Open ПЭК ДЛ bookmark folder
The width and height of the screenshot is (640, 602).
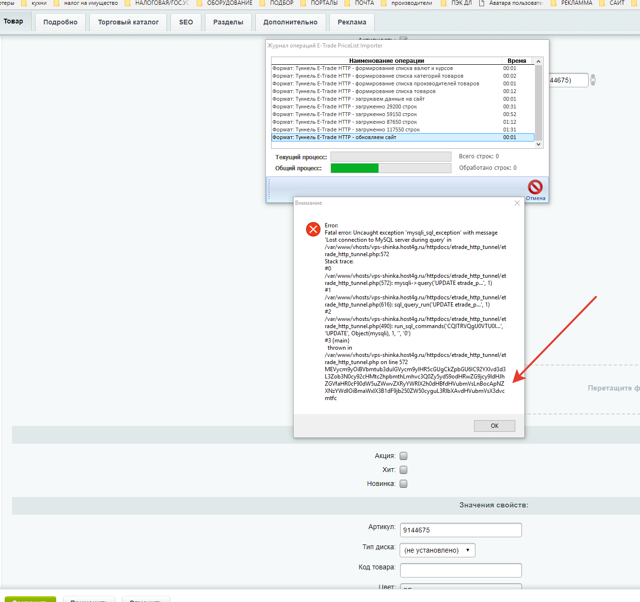click(x=456, y=3)
